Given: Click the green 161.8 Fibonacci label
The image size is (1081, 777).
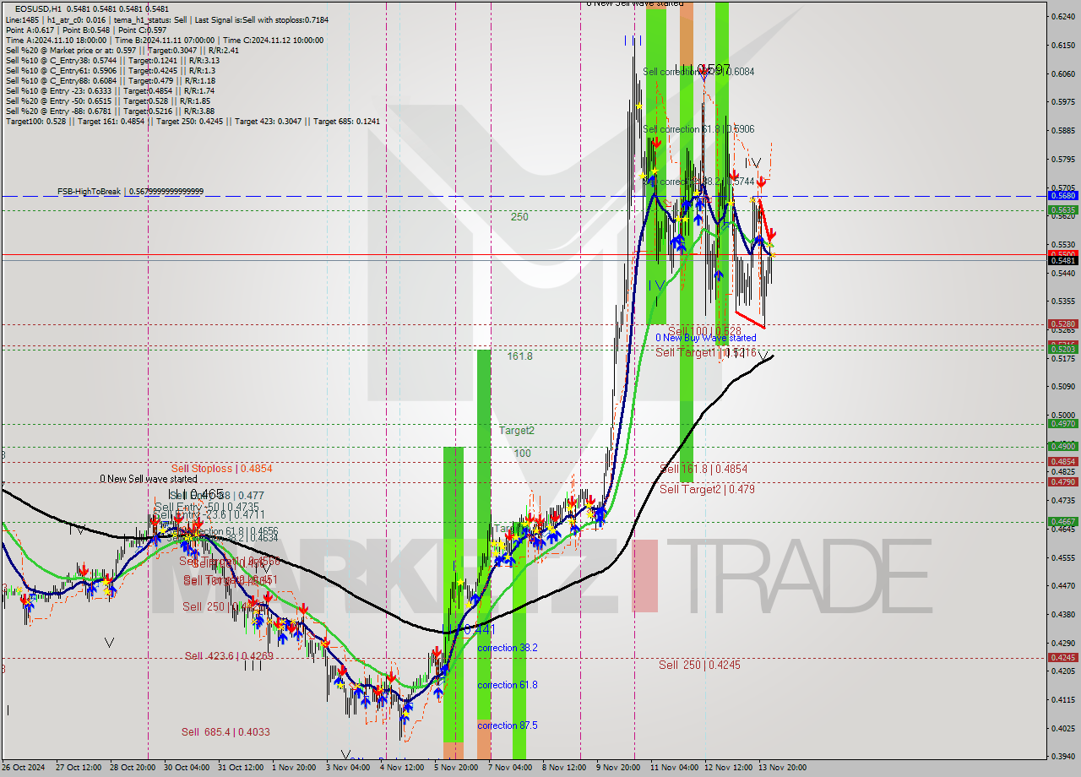Looking at the screenshot, I should point(519,356).
